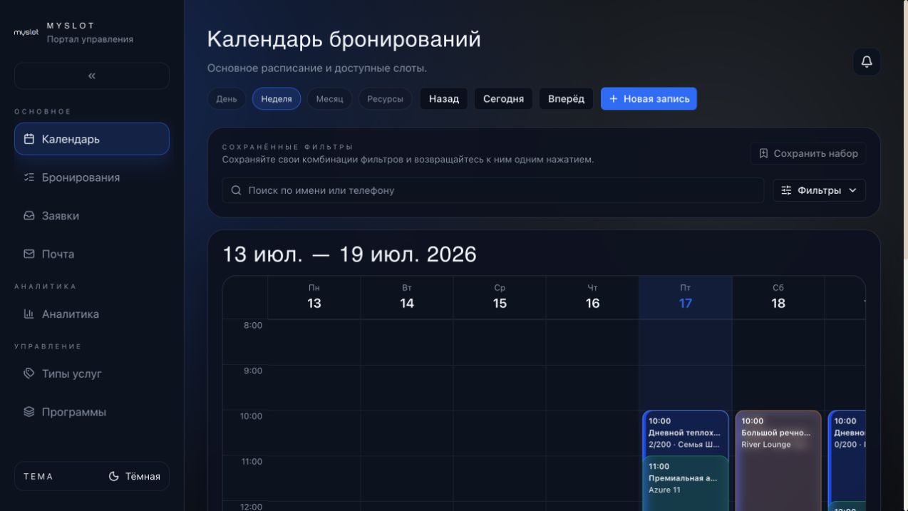Open Типы услуг in the sidebar
Screen dimensions: 908x511
pos(92,373)
